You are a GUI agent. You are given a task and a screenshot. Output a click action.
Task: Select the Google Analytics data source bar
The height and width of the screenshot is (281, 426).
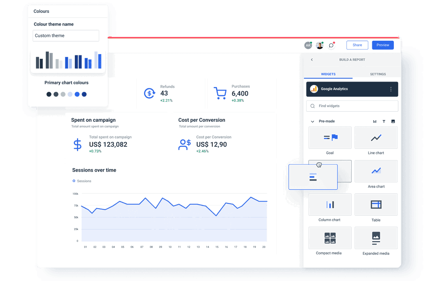pyautogui.click(x=352, y=89)
